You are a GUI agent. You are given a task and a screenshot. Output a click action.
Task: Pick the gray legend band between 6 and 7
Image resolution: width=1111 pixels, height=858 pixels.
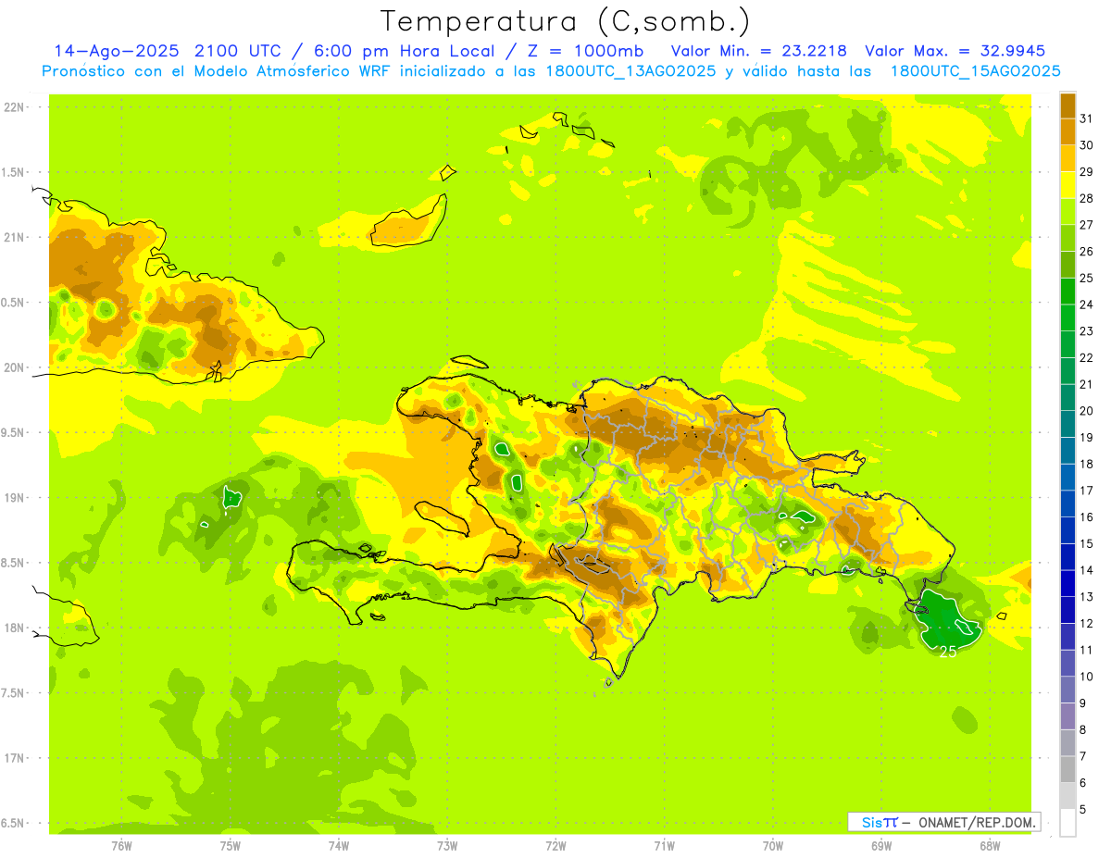(x=1067, y=769)
